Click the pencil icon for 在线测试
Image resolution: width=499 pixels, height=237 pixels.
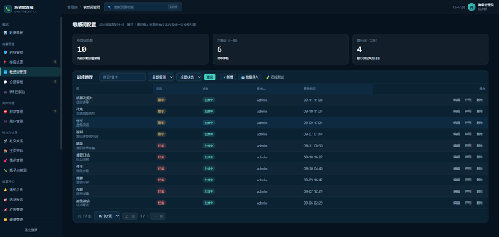[268, 77]
